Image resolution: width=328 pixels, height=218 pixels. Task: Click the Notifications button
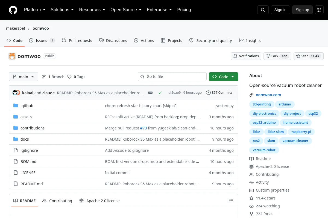(246, 56)
